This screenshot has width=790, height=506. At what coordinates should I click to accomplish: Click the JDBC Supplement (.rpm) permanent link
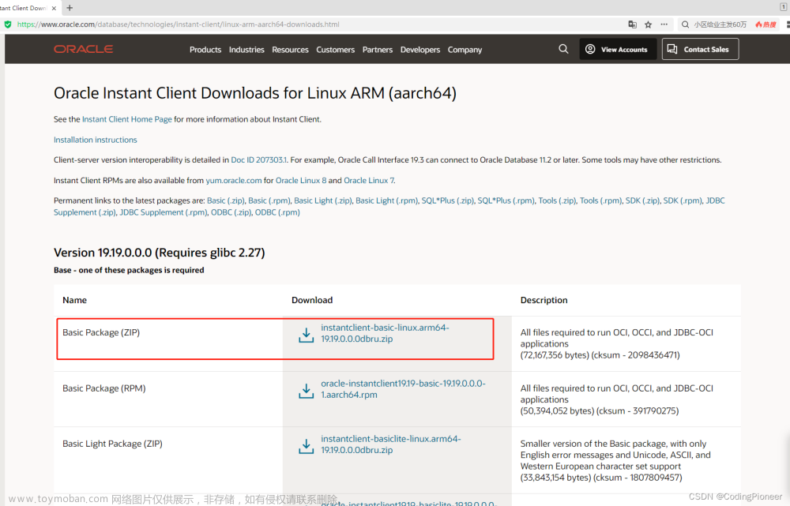(x=164, y=212)
